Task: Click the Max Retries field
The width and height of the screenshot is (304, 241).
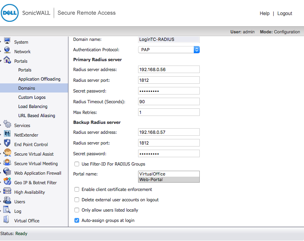Action: point(169,112)
